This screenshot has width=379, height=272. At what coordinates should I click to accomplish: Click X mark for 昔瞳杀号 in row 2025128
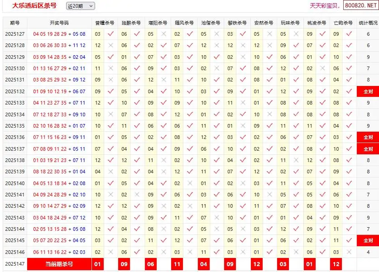(110, 45)
